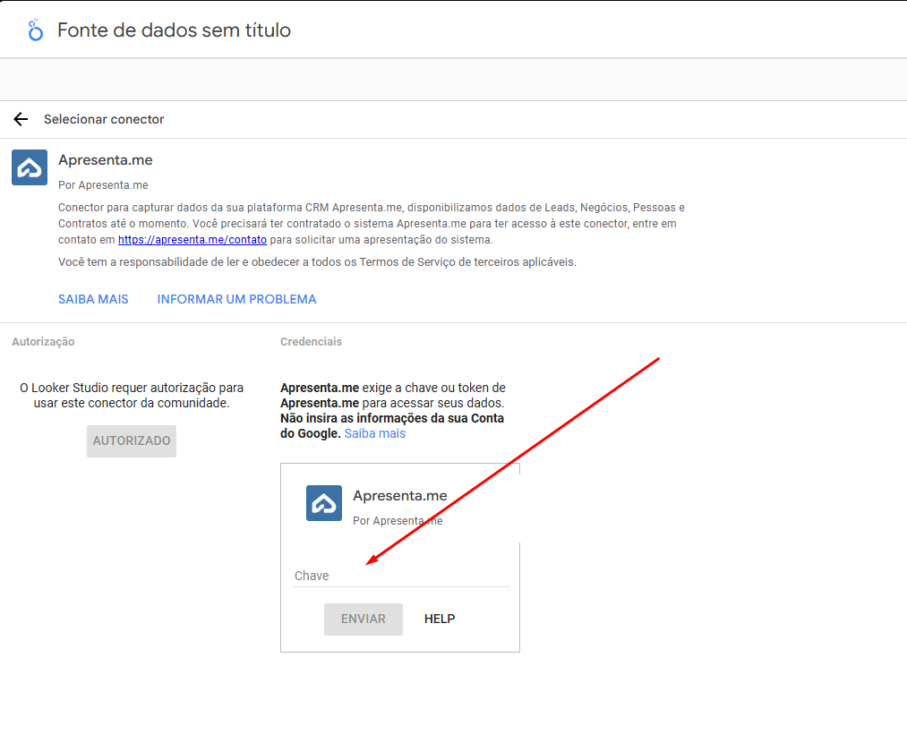This screenshot has width=907, height=752.
Task: Select the Credenciais section heading
Action: 311,341
